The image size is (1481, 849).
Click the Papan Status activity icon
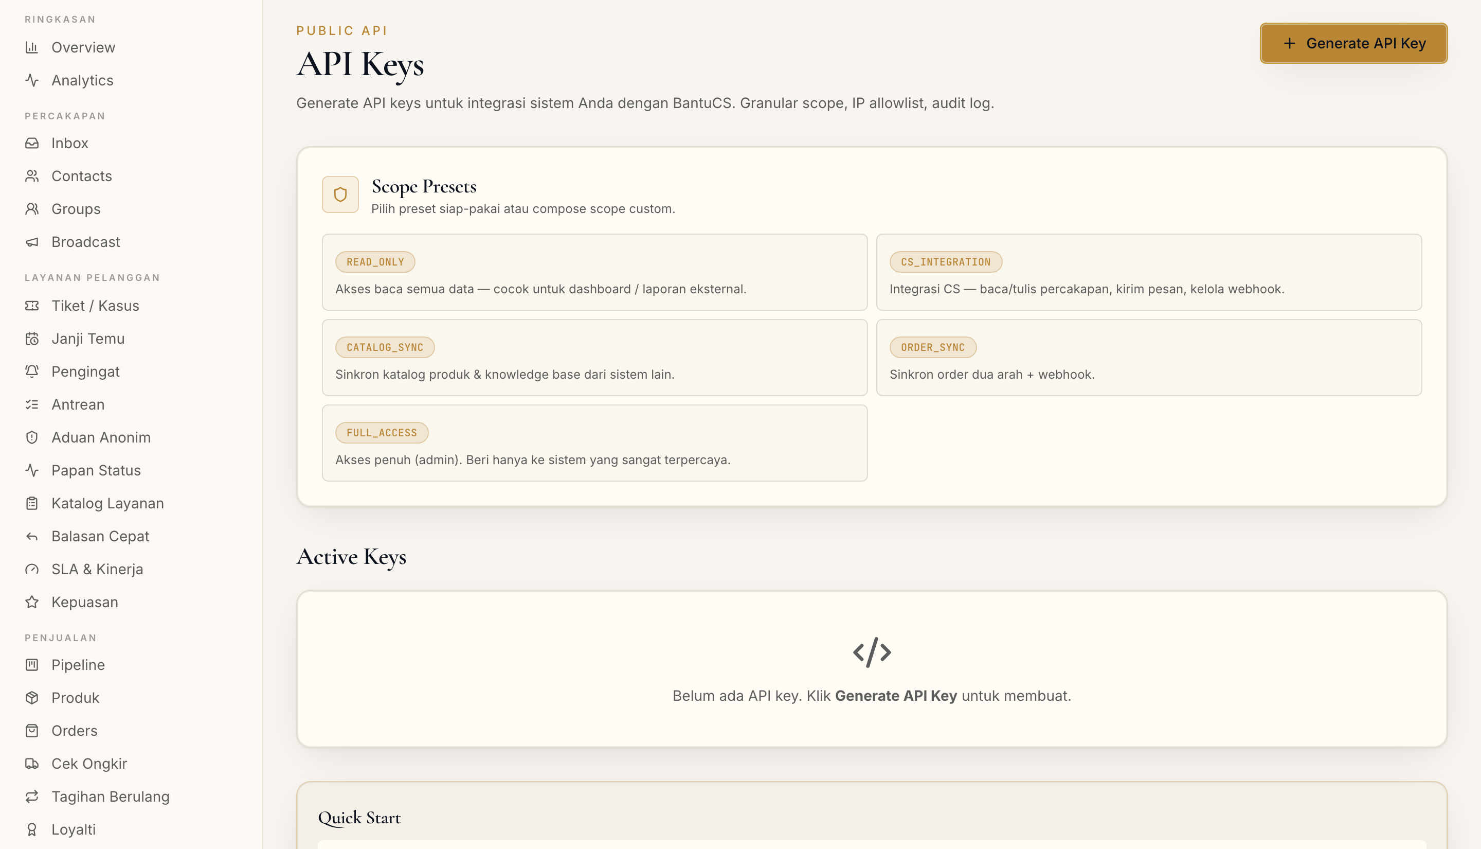coord(32,471)
